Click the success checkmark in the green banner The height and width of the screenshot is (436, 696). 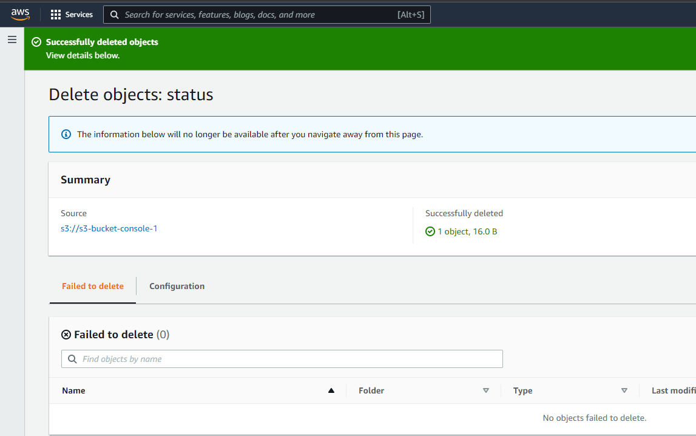point(36,42)
